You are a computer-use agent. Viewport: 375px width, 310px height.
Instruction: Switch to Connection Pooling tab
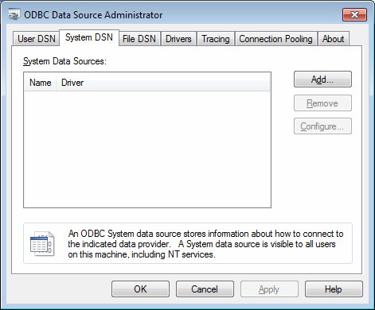(x=275, y=39)
